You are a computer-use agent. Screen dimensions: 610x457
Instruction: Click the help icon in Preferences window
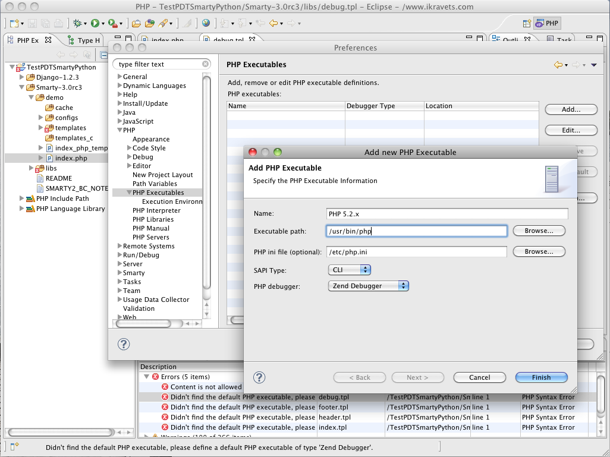point(124,344)
